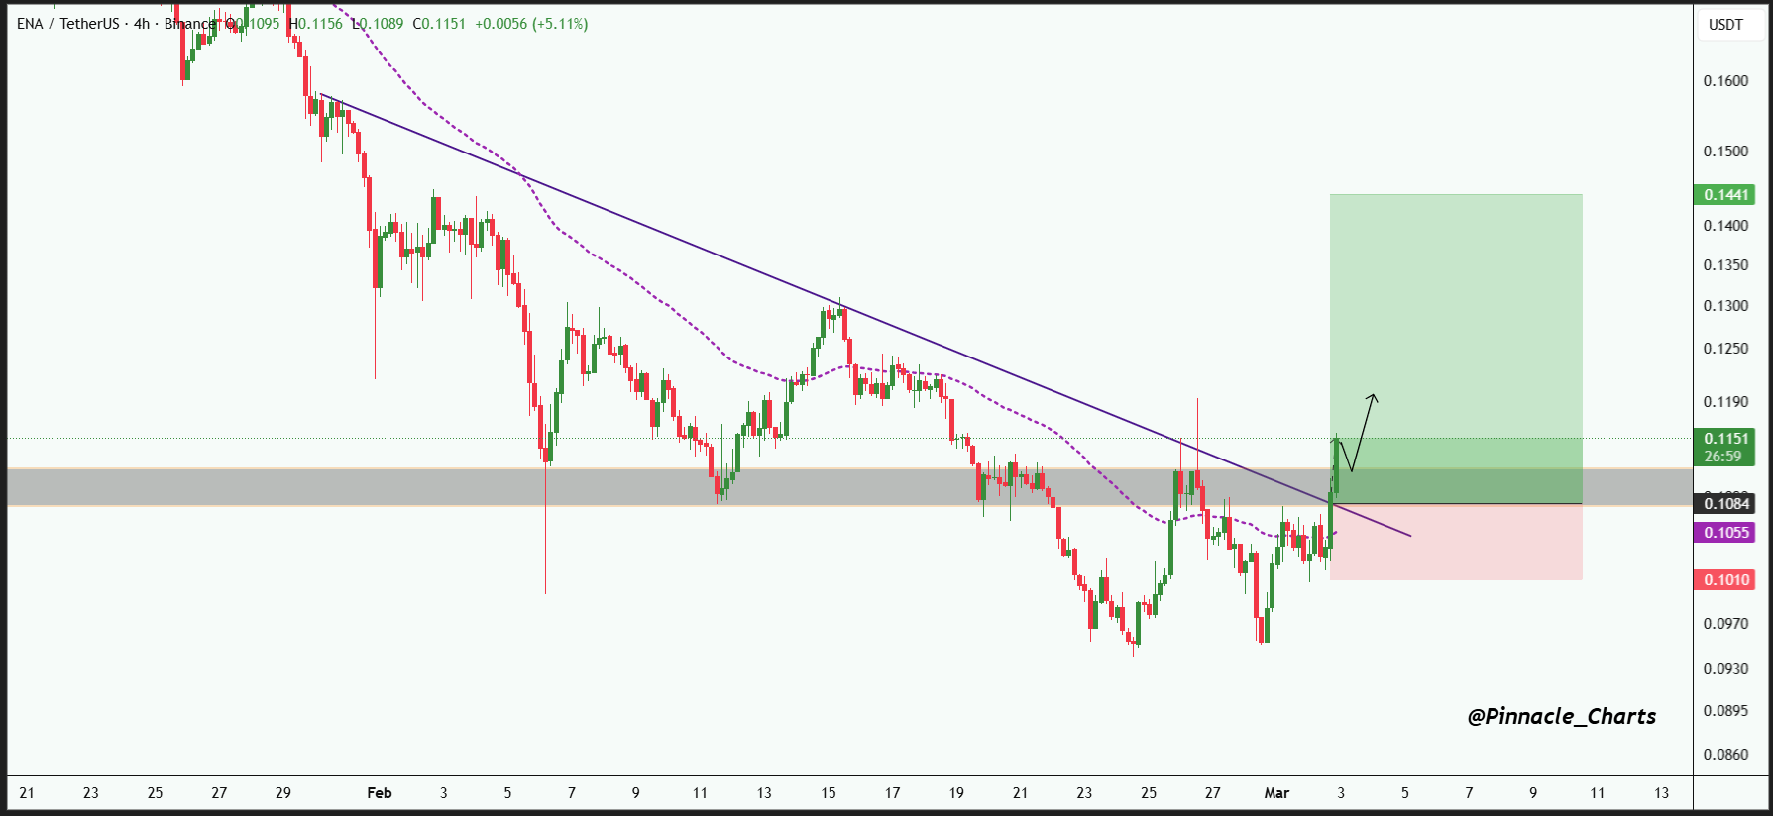Screen dimensions: 1773x816
Task: Click the purple 0.1055 indicator price label
Action: click(x=1725, y=533)
